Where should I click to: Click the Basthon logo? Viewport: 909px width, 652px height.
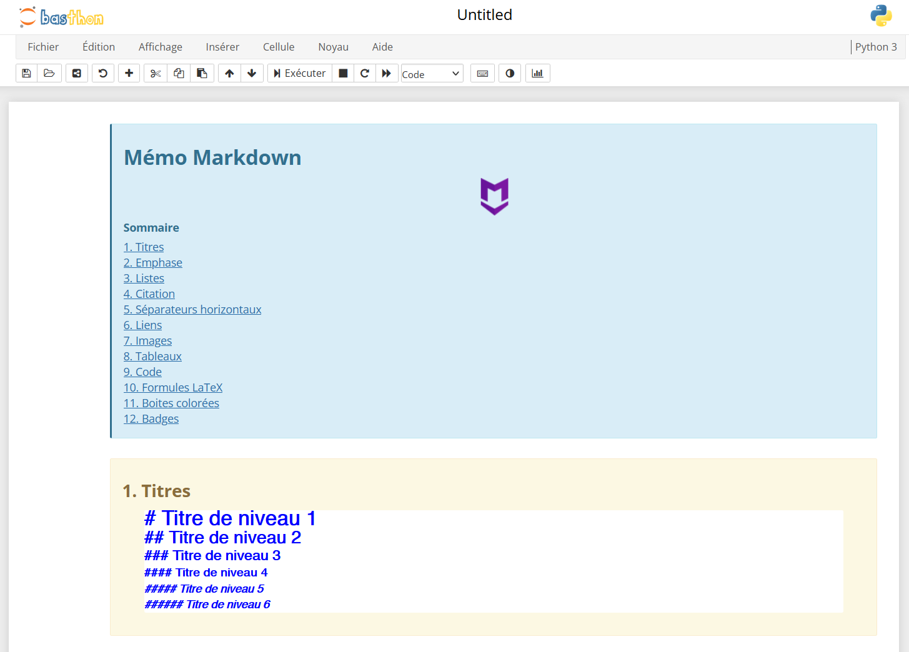pos(61,17)
